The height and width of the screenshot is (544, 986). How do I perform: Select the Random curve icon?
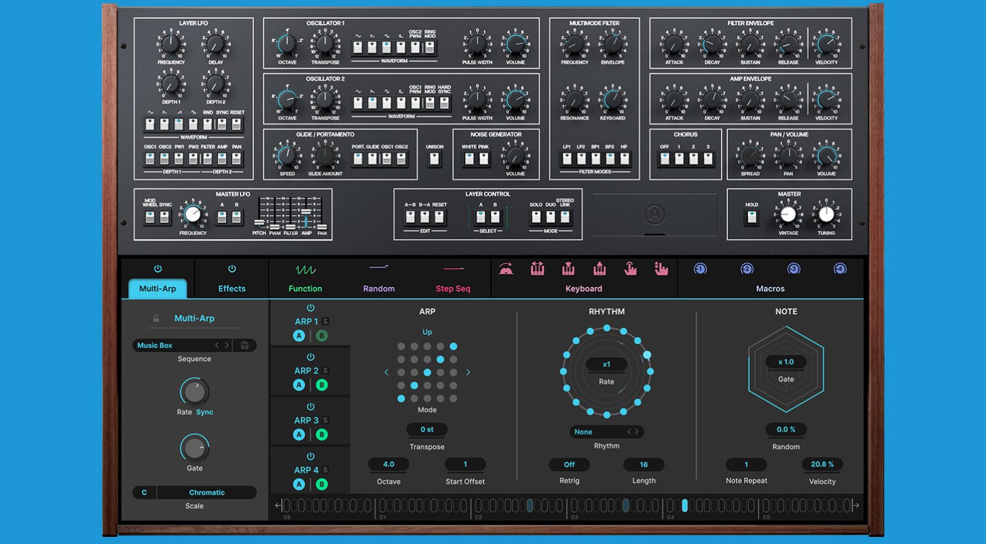coord(379,269)
